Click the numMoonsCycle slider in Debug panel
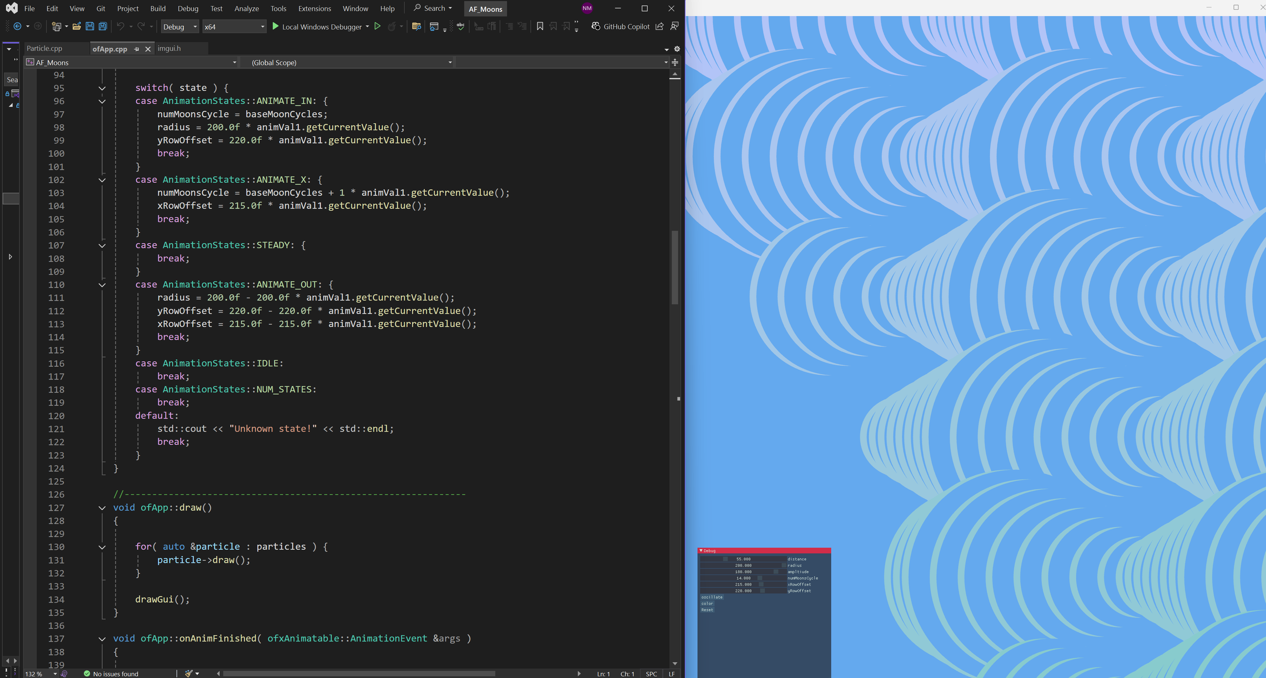The width and height of the screenshot is (1266, 678). 743,578
